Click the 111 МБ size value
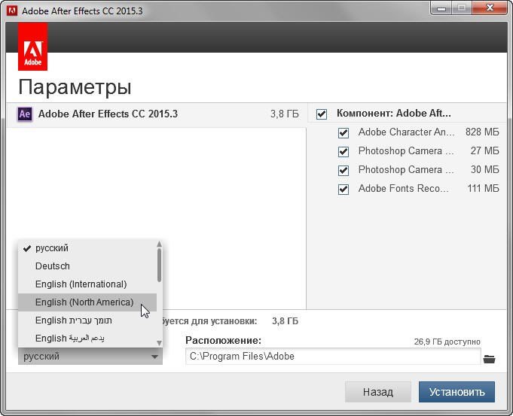513x416 pixels. point(483,189)
